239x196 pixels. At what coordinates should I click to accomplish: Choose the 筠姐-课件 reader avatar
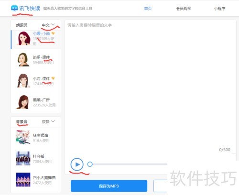23,60
